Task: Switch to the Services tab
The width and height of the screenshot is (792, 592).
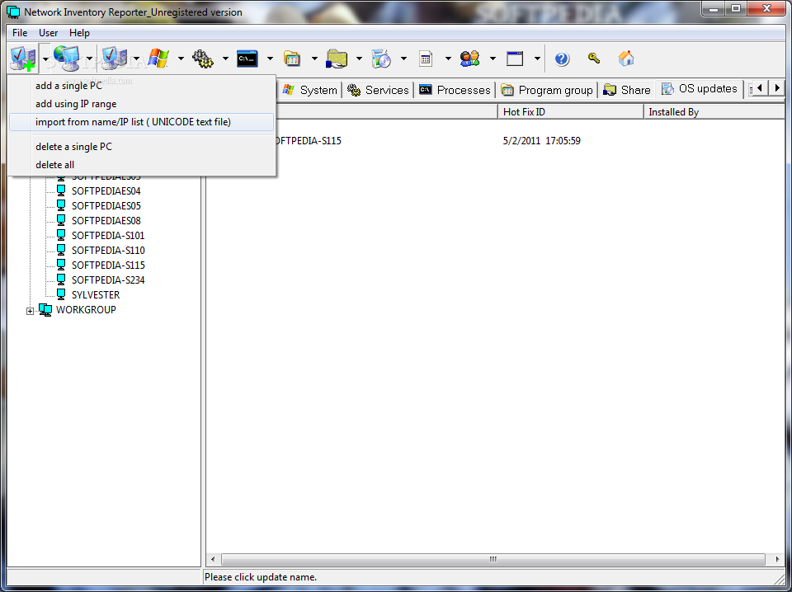Action: (x=379, y=90)
